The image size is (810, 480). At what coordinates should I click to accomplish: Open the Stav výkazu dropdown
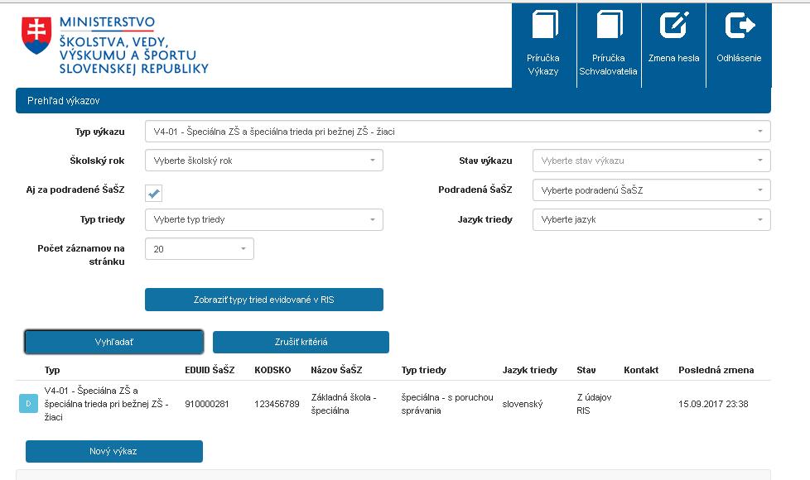(652, 161)
